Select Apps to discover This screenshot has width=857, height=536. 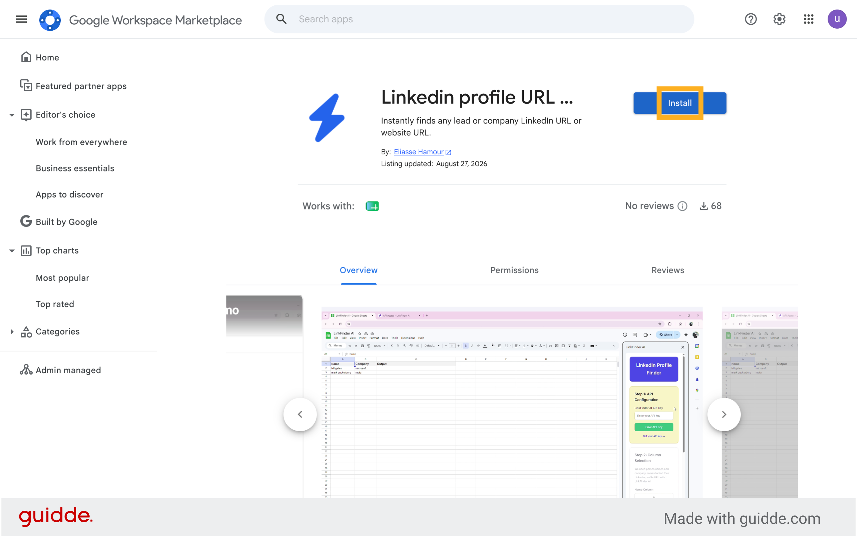pos(69,195)
